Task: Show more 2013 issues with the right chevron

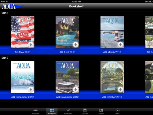Action: pyautogui.click(x=147, y=32)
